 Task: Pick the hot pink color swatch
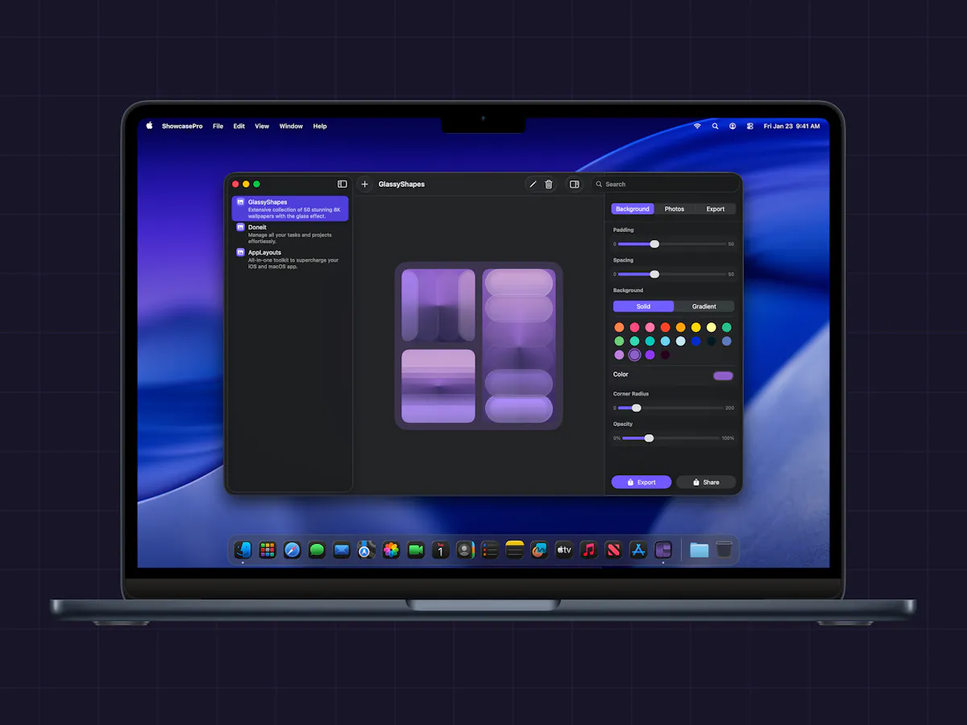(634, 327)
